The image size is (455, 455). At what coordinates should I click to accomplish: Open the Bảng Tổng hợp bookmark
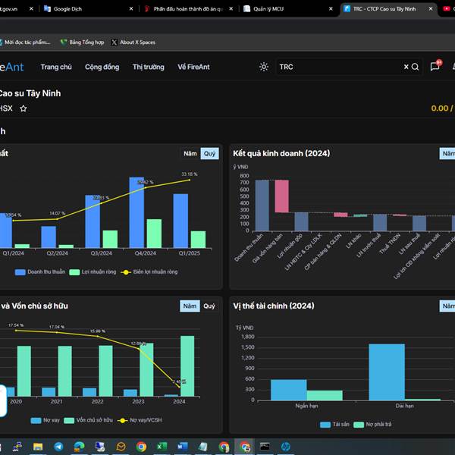[x=82, y=42]
